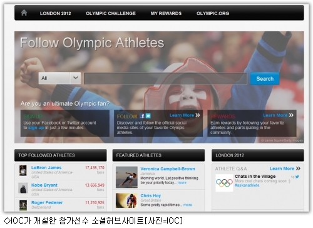The width and height of the screenshot is (313, 228).
Task: Open Chris Hoy featured athlete link
Action: pyautogui.click(x=151, y=196)
